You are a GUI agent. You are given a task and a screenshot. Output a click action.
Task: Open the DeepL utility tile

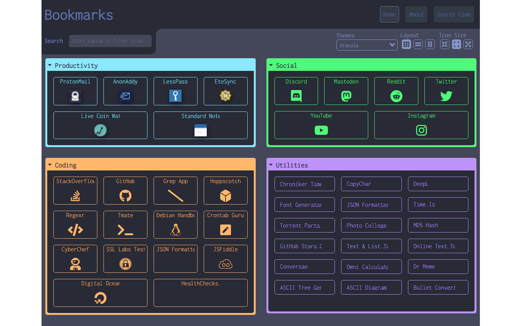tap(438, 184)
